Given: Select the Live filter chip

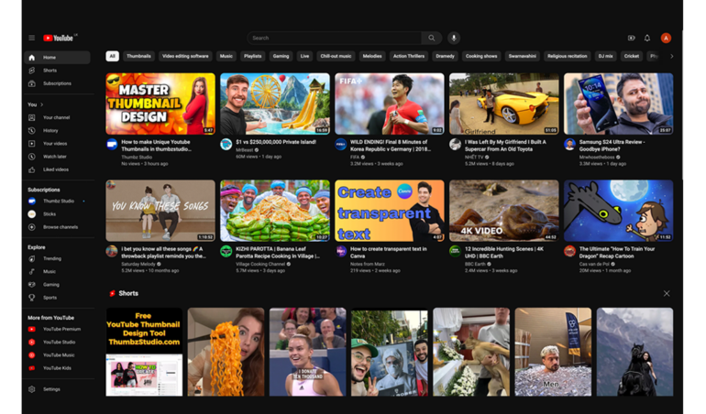Looking at the screenshot, I should click(304, 56).
